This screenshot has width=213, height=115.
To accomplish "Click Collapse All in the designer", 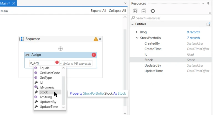I will coord(117,11).
